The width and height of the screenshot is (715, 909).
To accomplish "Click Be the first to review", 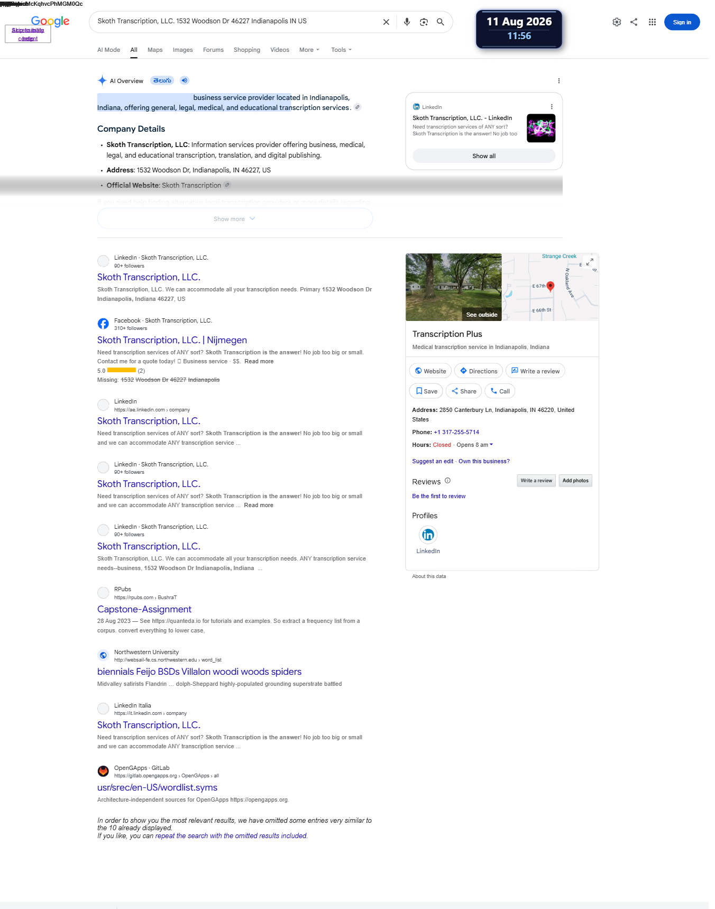I will tap(439, 496).
